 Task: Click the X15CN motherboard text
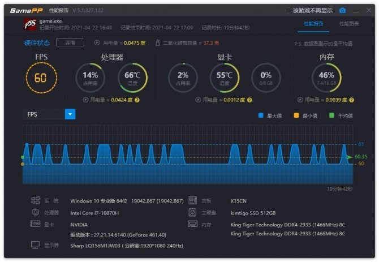pos(238,201)
